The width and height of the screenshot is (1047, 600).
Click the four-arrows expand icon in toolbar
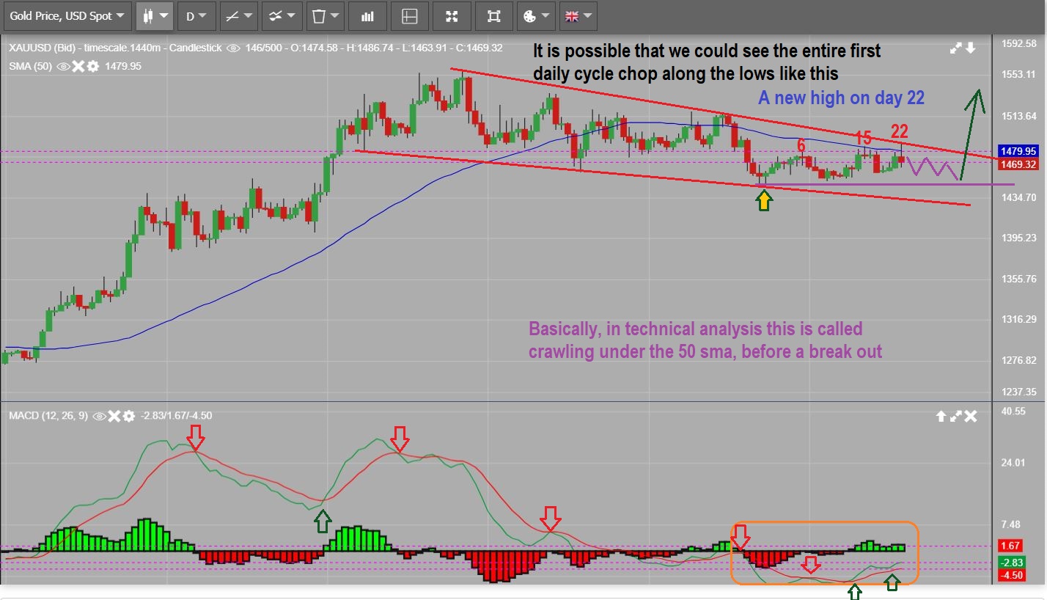point(452,15)
